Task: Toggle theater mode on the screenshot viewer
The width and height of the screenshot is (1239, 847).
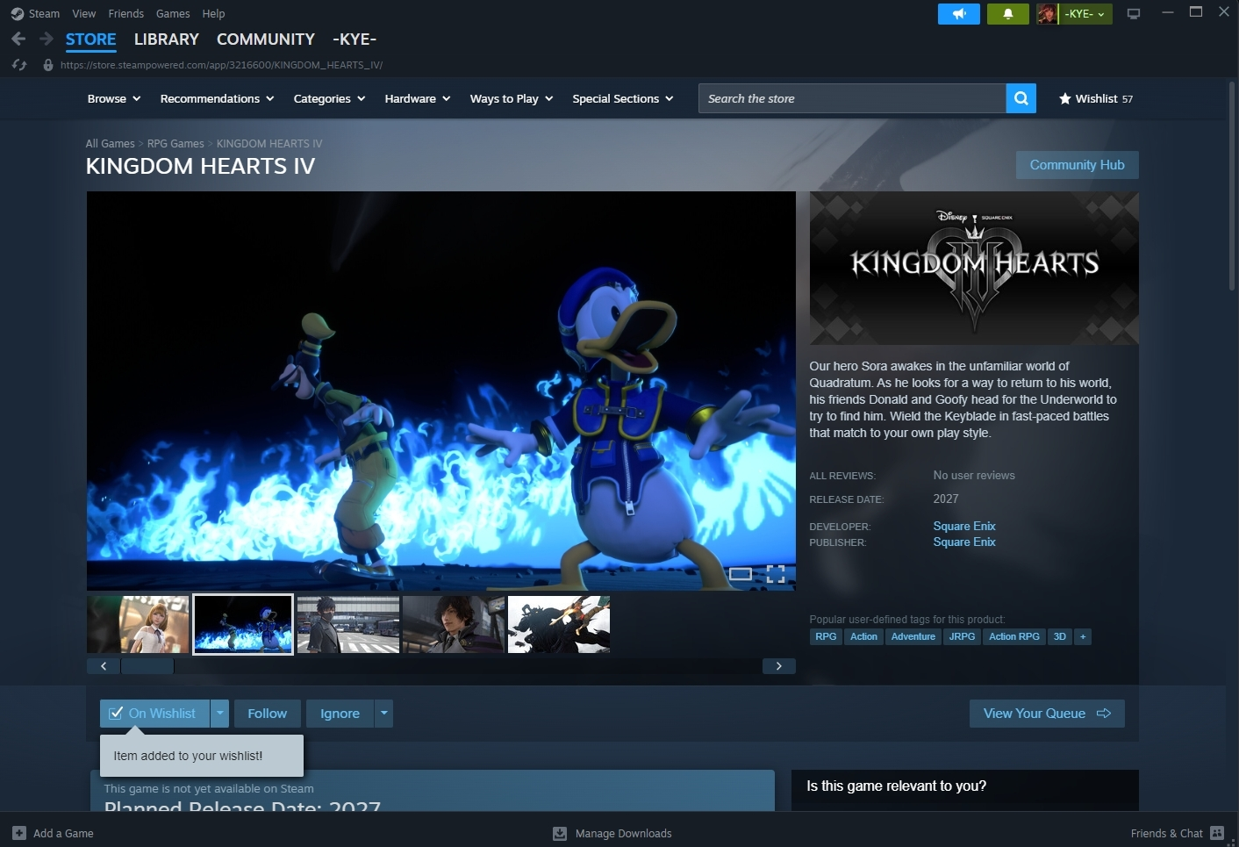Action: tap(741, 574)
